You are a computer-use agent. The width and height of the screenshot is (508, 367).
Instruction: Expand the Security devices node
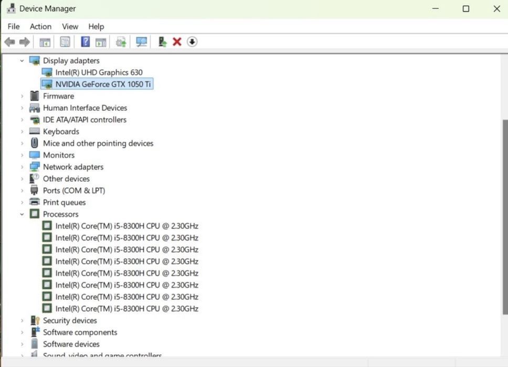coord(22,320)
